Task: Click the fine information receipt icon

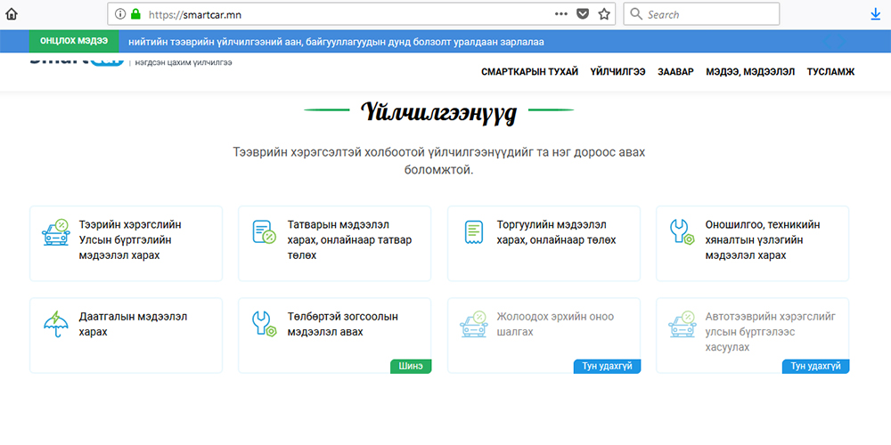Action: [x=473, y=232]
